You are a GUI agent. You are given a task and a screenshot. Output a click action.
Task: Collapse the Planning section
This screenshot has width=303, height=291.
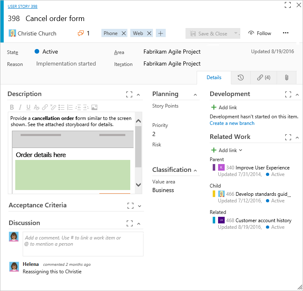pos(195,95)
